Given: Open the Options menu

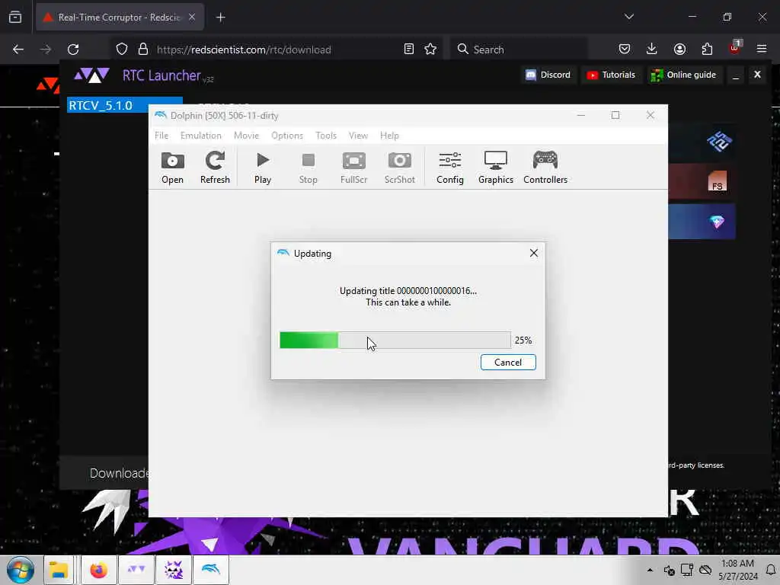Looking at the screenshot, I should (x=287, y=136).
